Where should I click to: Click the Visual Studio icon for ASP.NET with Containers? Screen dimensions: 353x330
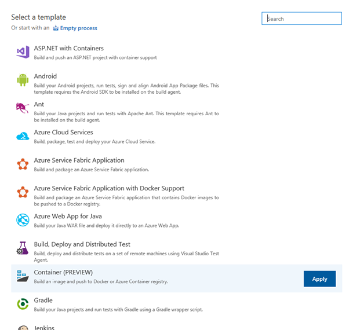(x=23, y=52)
